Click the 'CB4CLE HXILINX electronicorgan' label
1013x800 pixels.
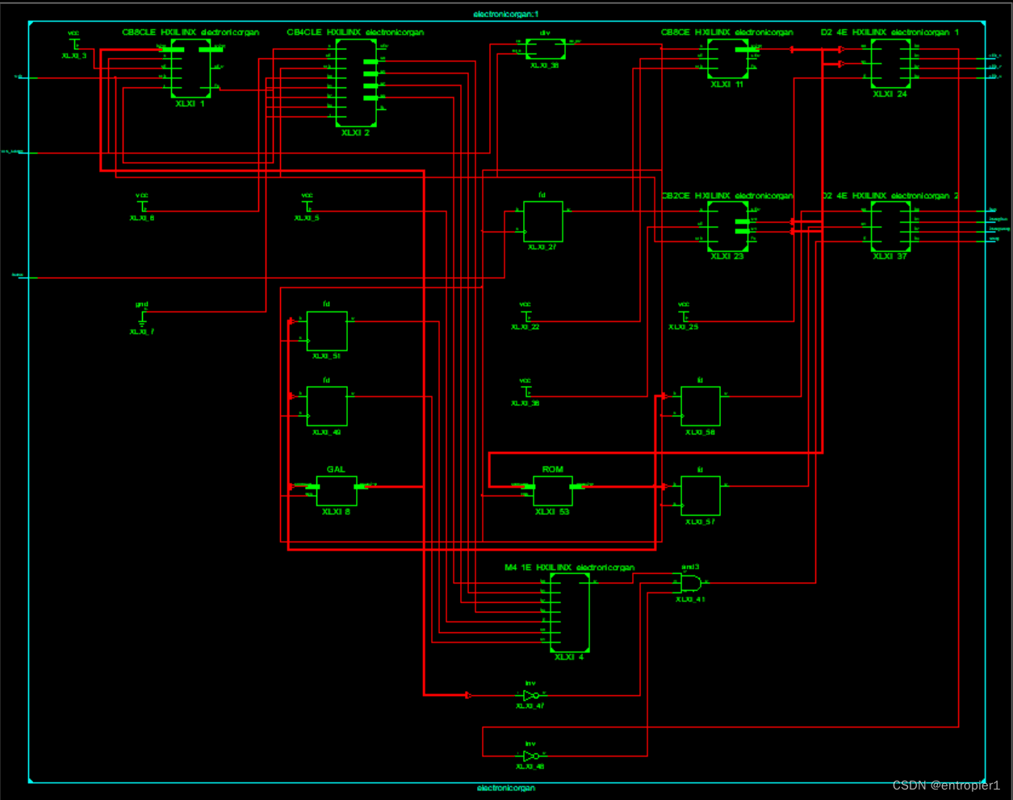(355, 32)
